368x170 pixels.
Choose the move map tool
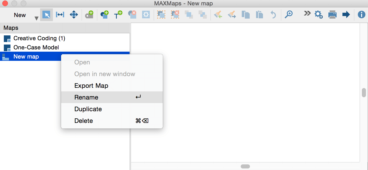(74, 15)
